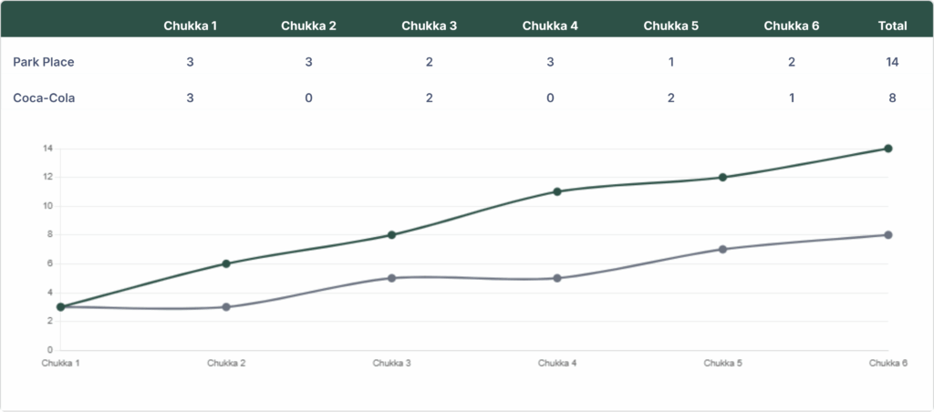Click the Chukka 2 x-axis label on chart
Viewport: 934px width, 412px height.
tap(226, 363)
